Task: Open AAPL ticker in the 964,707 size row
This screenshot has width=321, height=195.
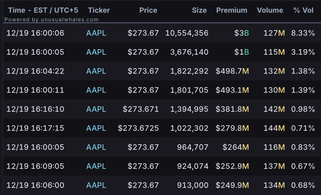Action: (x=96, y=147)
